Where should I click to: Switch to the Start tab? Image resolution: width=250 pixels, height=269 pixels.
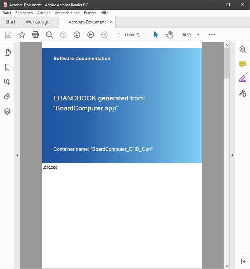pyautogui.click(x=10, y=22)
